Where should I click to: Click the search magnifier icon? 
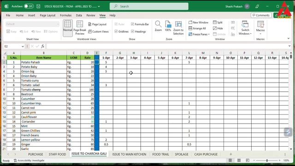(x=116, y=6)
